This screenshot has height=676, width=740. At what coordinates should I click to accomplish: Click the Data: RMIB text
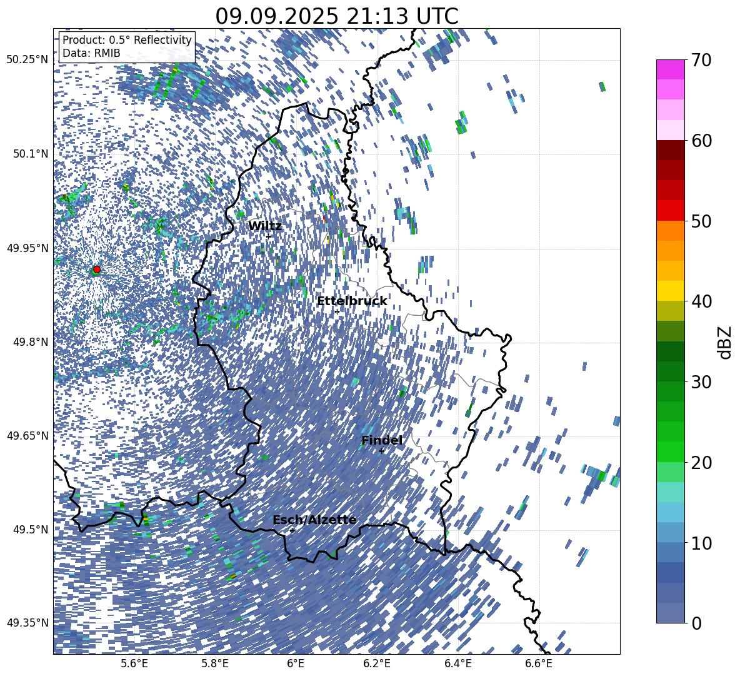tap(91, 53)
